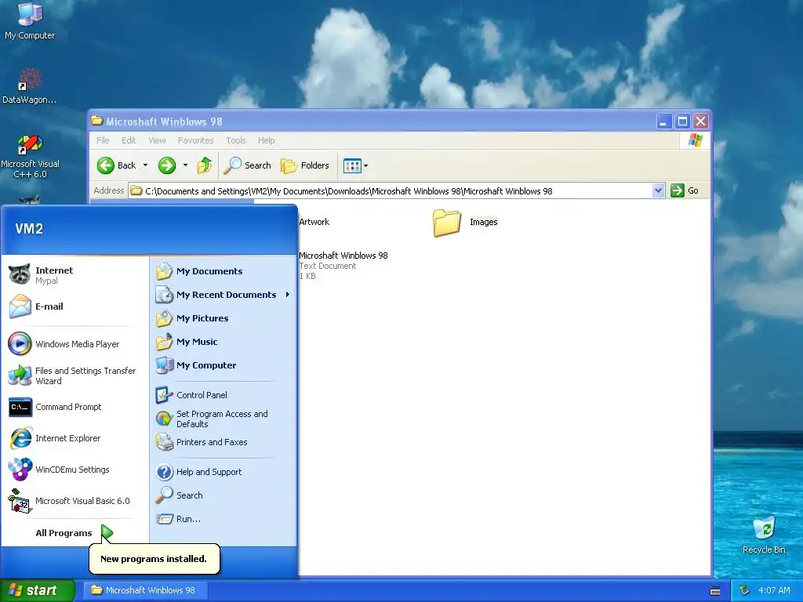
Task: Open My Pictures folder
Action: [223, 318]
